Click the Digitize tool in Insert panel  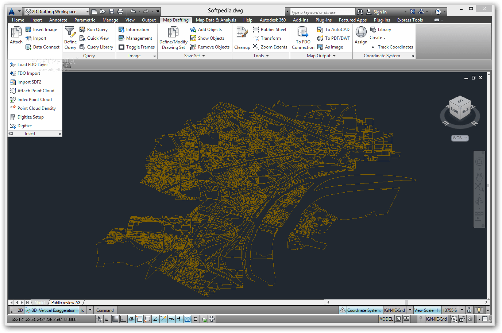24,126
